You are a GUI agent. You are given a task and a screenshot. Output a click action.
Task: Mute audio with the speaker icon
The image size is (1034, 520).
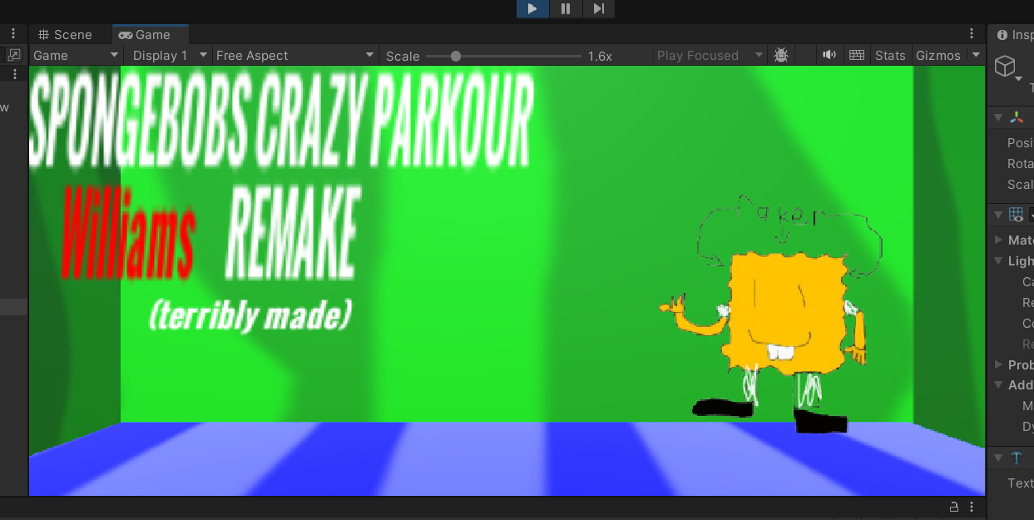pyautogui.click(x=829, y=56)
